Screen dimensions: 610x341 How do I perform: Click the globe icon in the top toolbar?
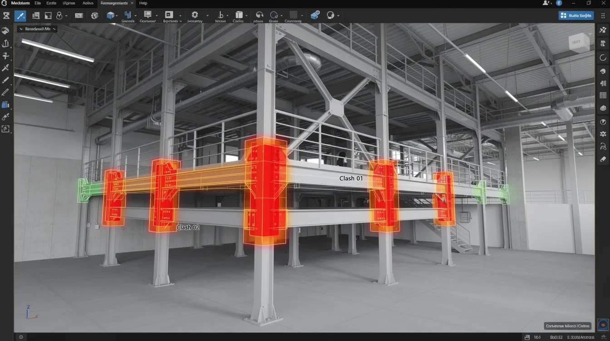tap(94, 16)
